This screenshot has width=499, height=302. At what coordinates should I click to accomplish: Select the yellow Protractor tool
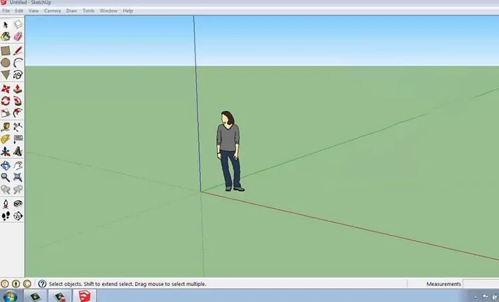(x=5, y=139)
